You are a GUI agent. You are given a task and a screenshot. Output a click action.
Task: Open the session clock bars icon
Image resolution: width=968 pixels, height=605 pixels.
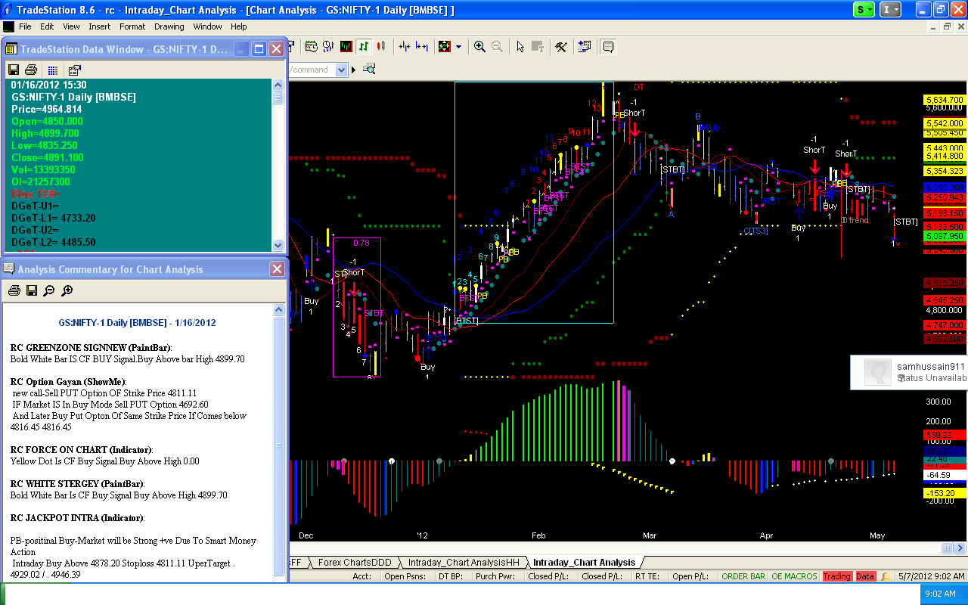[329, 47]
